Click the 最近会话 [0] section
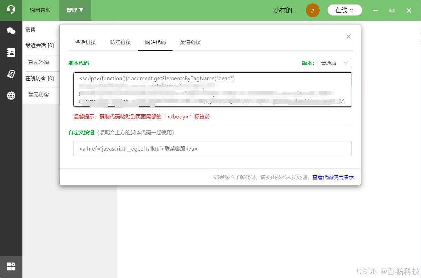This screenshot has height=278, width=421. pyautogui.click(x=40, y=45)
